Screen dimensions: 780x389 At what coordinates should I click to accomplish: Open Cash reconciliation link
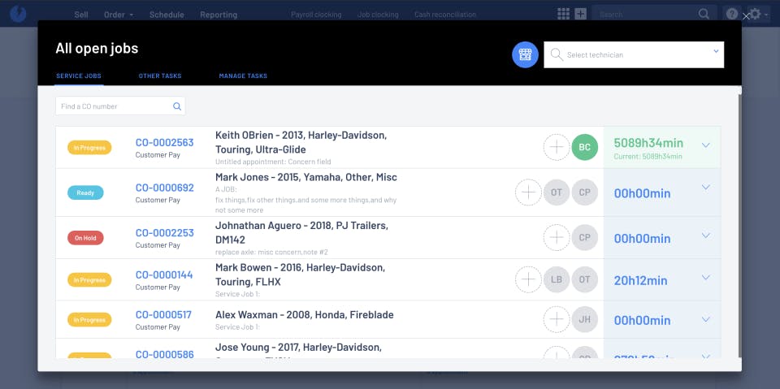[445, 15]
